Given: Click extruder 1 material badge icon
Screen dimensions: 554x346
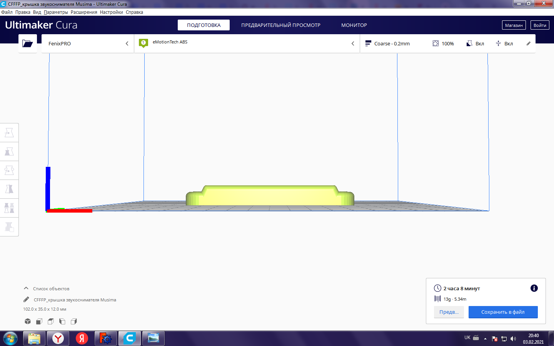Looking at the screenshot, I should coord(144,43).
